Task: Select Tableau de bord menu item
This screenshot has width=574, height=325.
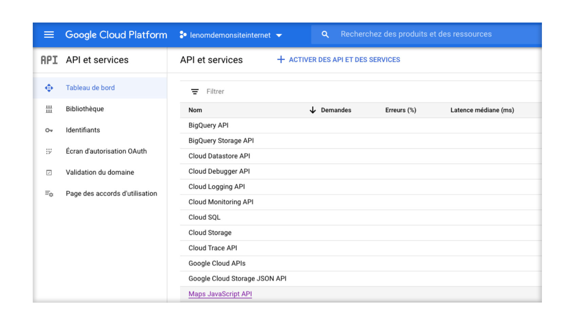Action: (x=90, y=88)
